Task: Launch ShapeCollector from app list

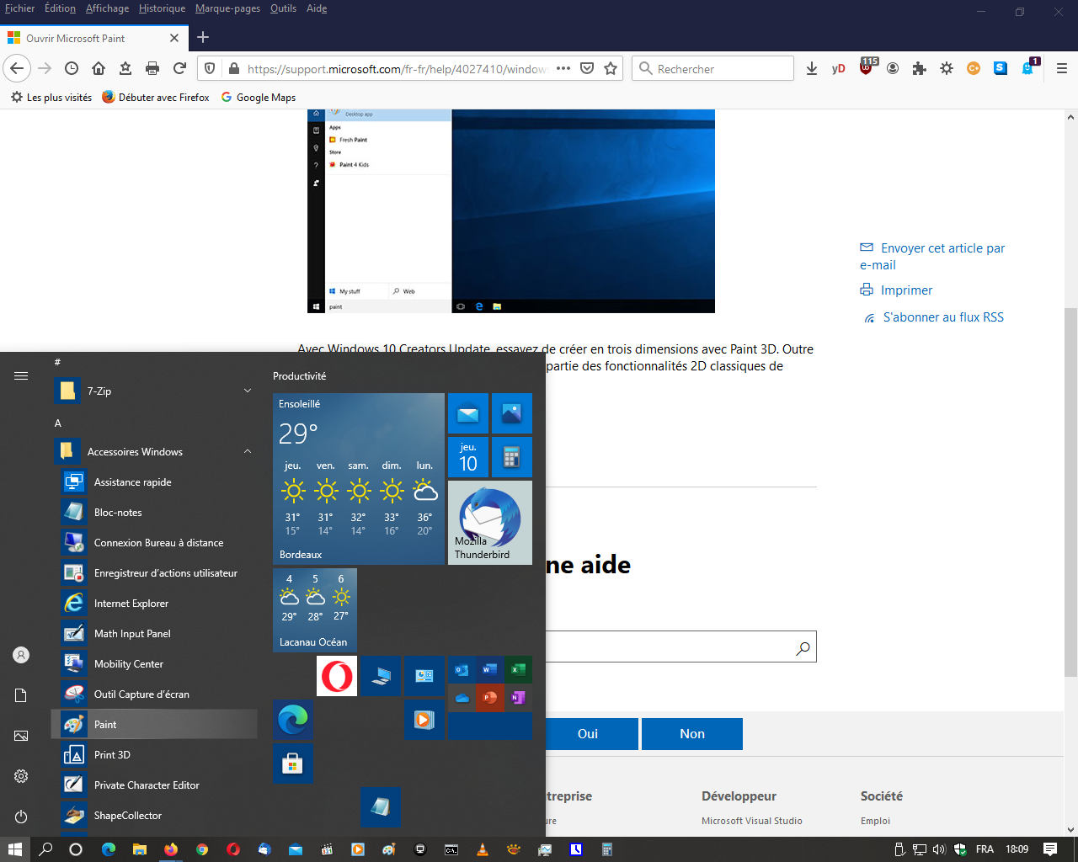Action: point(154,816)
